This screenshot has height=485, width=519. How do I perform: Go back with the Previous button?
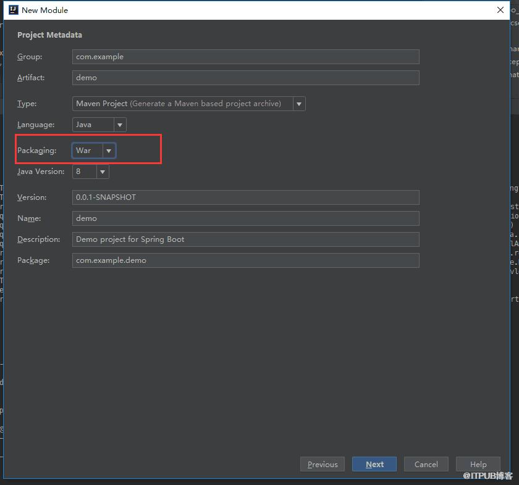pos(323,464)
